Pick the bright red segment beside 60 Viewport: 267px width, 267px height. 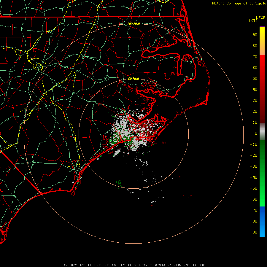tap(262, 67)
